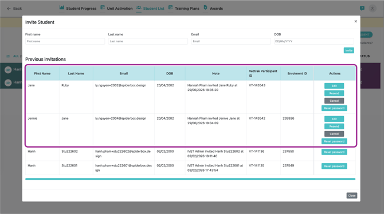The width and height of the screenshot is (384, 214).
Task: Click enrolment ID 237549
Action: pyautogui.click(x=288, y=165)
